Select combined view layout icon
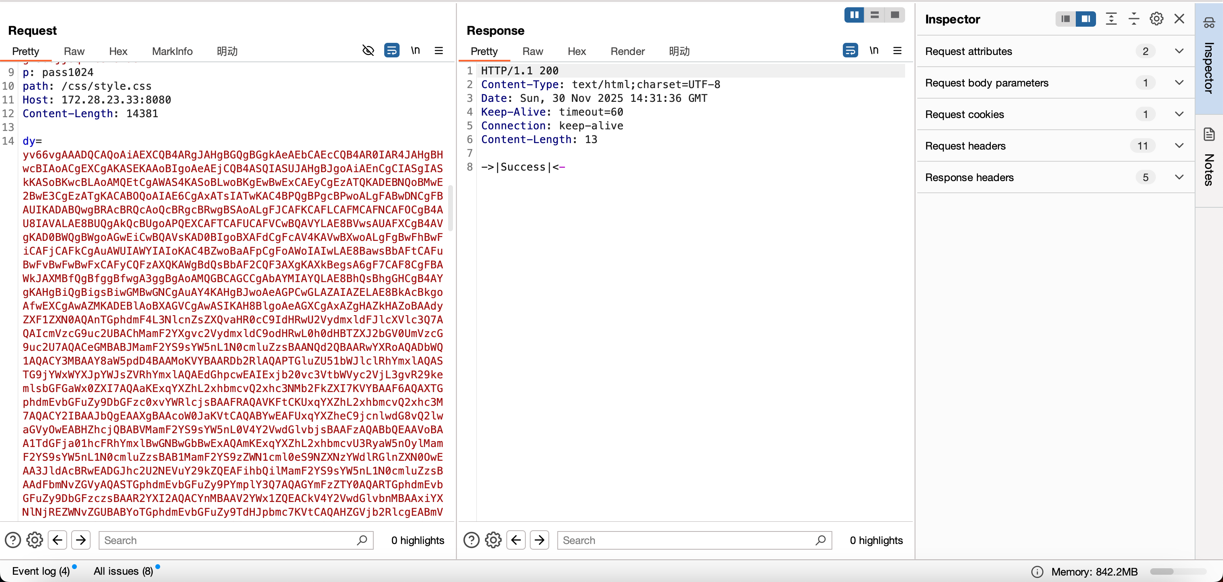 click(x=895, y=15)
